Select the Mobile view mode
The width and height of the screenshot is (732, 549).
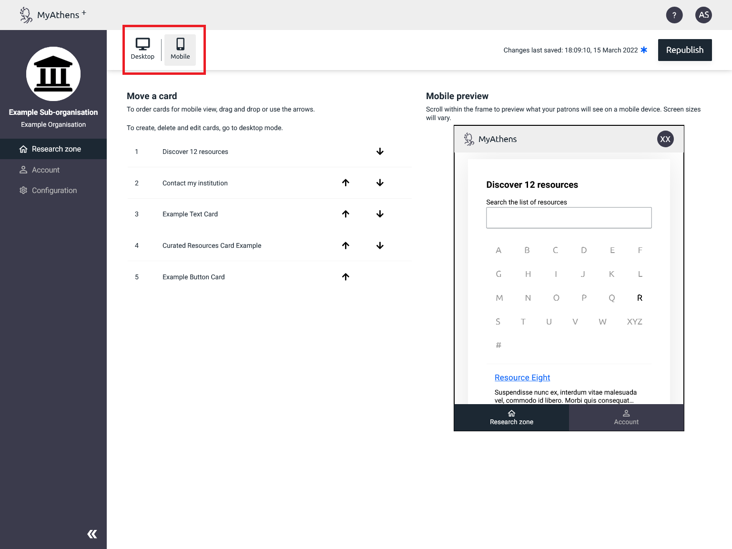pos(180,49)
